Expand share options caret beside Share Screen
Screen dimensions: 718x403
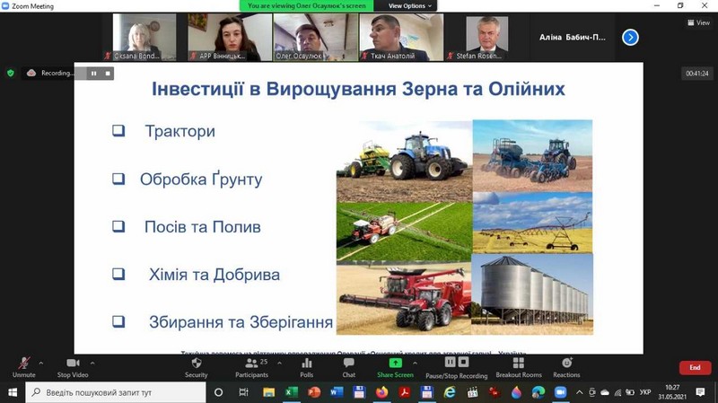(x=415, y=363)
